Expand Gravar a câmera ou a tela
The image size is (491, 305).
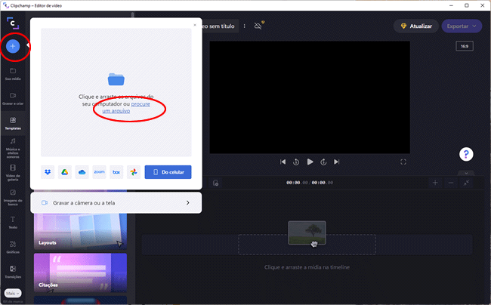pos(116,202)
